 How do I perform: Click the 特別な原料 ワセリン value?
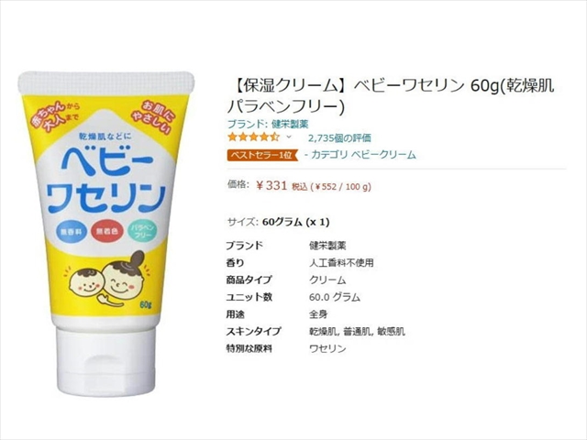point(327,348)
